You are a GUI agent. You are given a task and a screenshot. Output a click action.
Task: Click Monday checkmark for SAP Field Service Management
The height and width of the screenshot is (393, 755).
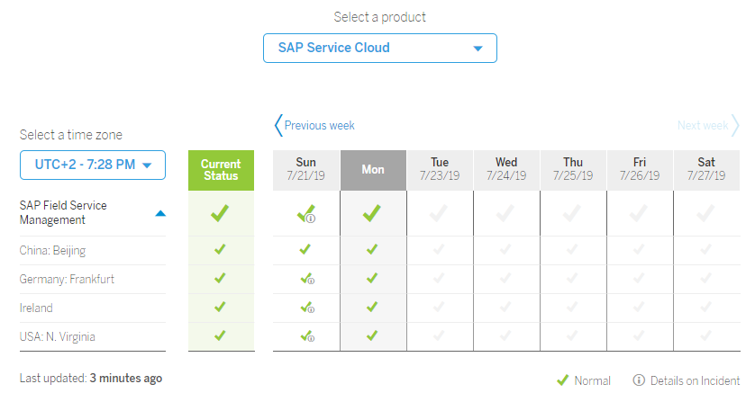pos(372,213)
